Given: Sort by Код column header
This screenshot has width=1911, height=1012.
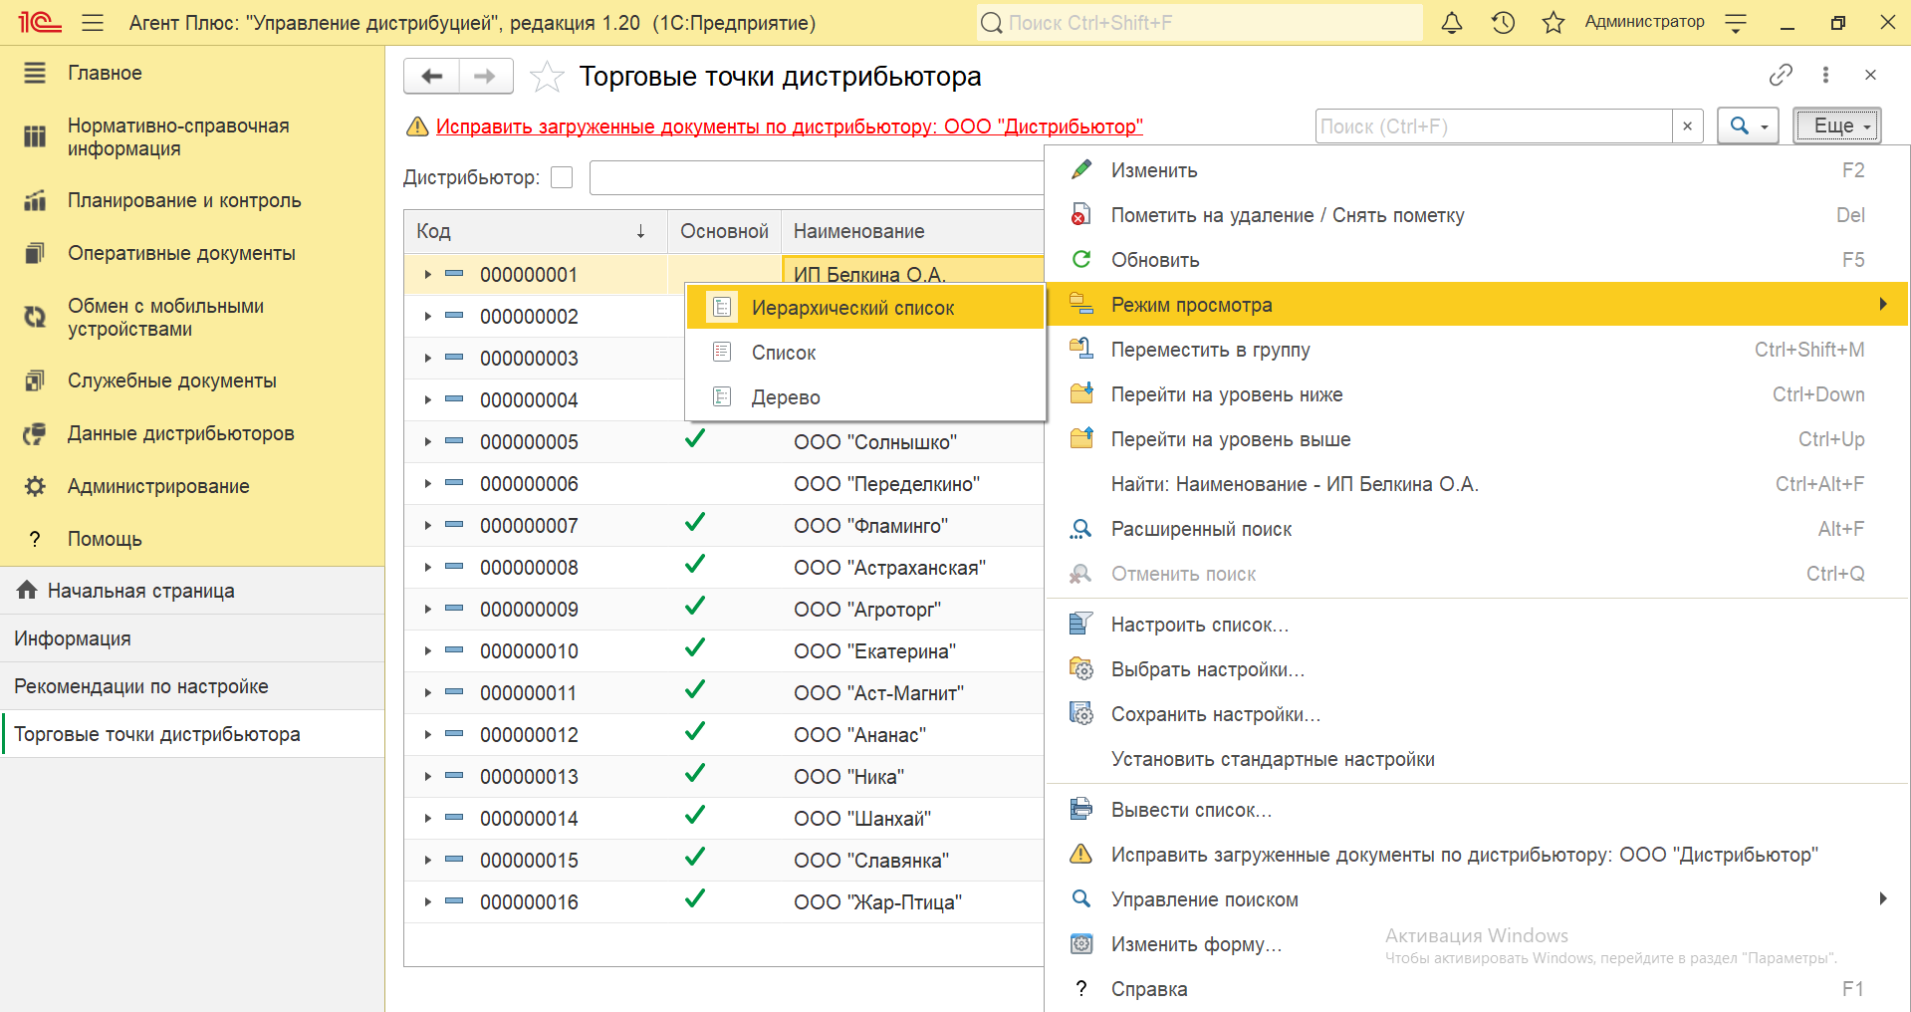Looking at the screenshot, I should click(x=536, y=231).
